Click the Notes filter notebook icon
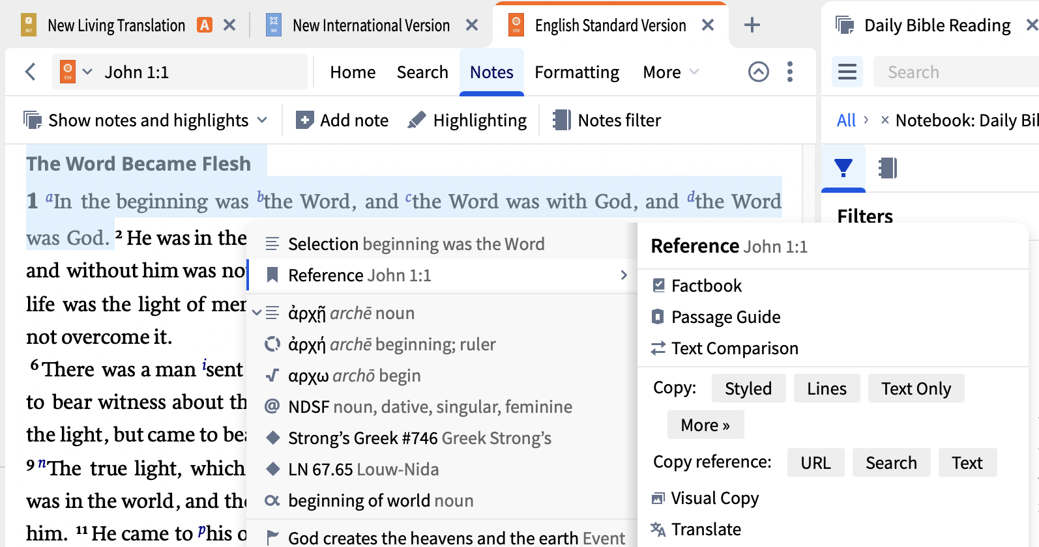The width and height of the screenshot is (1039, 547). click(562, 120)
